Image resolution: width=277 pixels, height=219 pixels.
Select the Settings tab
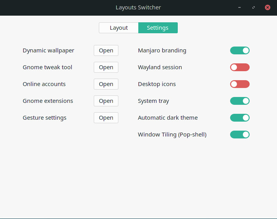(x=158, y=28)
